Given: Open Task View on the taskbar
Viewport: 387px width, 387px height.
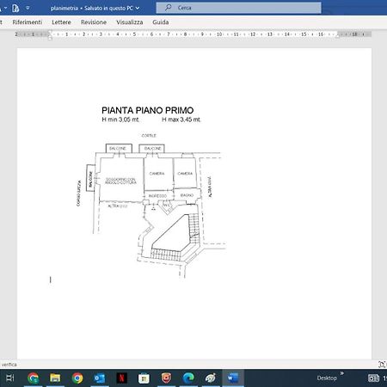Looking at the screenshot, I should (x=10, y=378).
